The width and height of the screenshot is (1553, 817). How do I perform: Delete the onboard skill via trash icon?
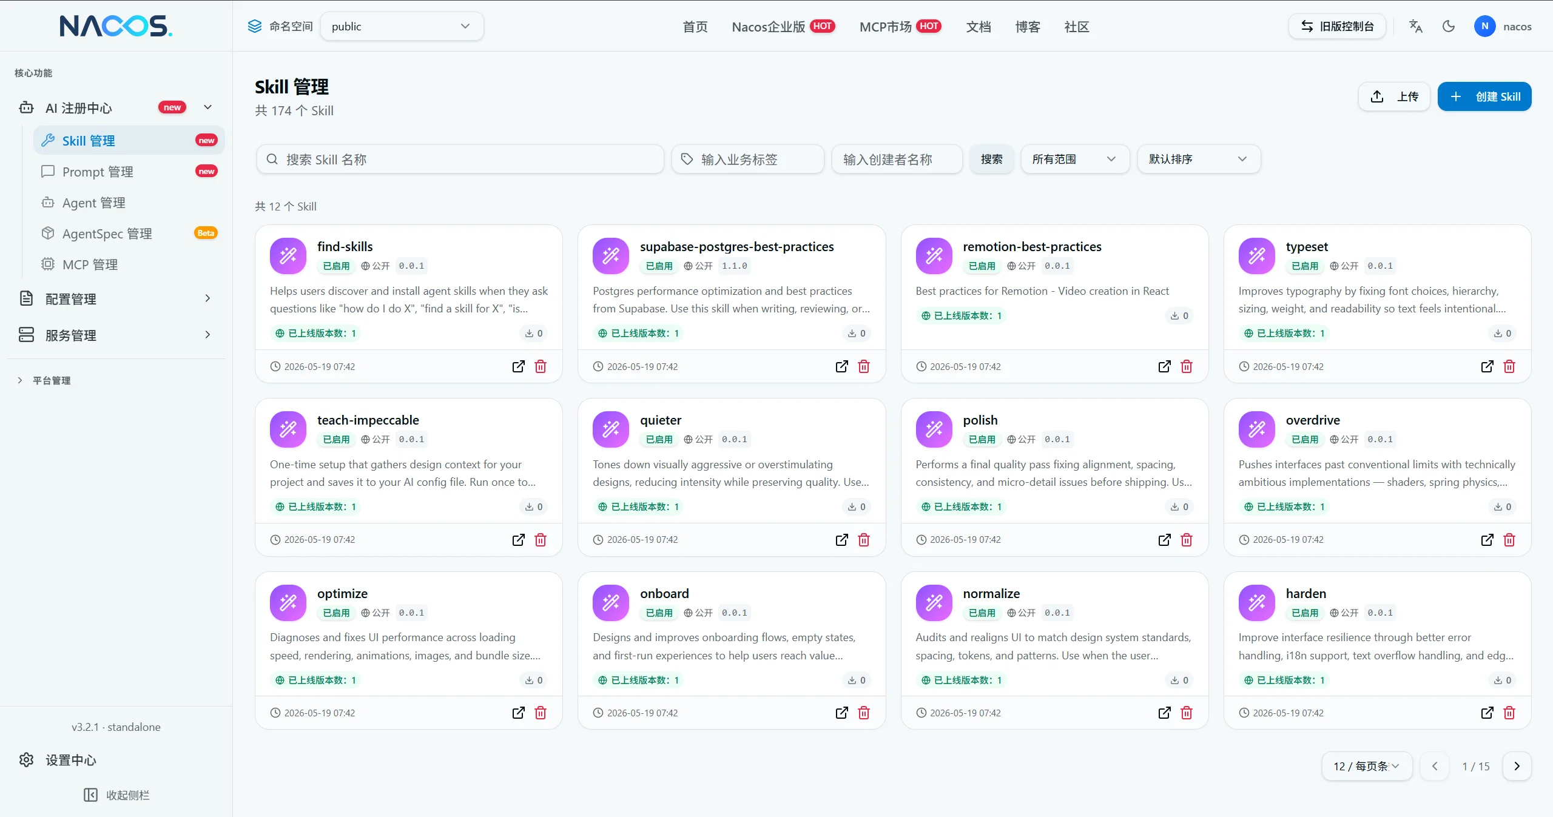[x=864, y=713]
